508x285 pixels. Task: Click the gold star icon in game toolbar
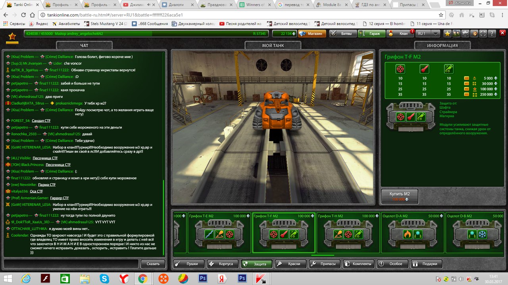448,34
